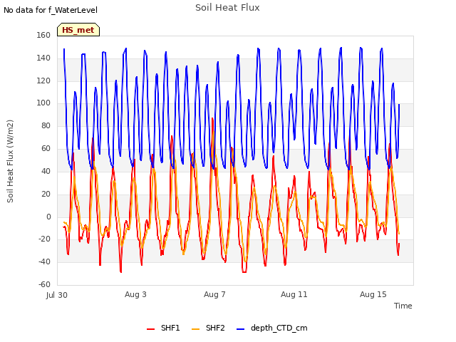The image size is (456, 342).
Task: Click the blue depth_CTD_cm legend color marker
Action: 241,329
